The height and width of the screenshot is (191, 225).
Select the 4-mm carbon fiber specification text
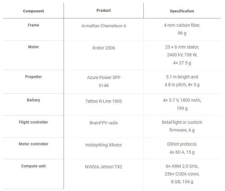(x=182, y=25)
